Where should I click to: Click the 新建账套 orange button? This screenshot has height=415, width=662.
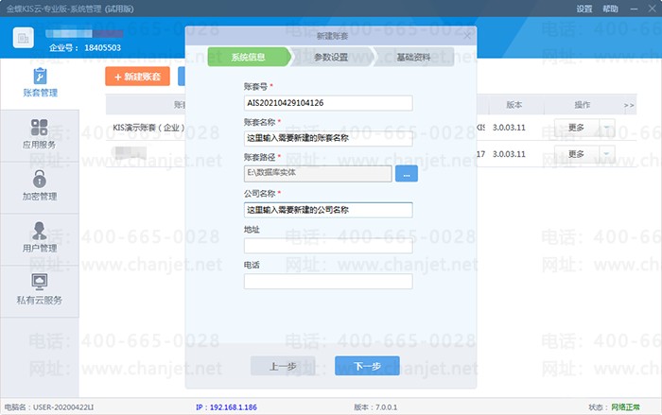[x=137, y=77]
